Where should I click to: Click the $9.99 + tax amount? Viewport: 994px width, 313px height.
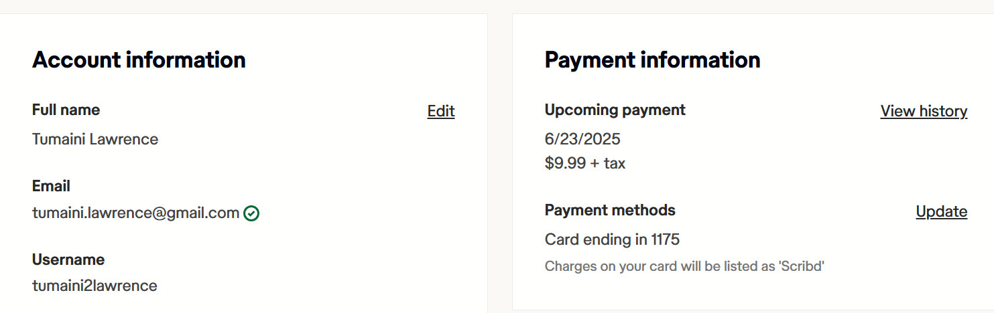pos(584,163)
